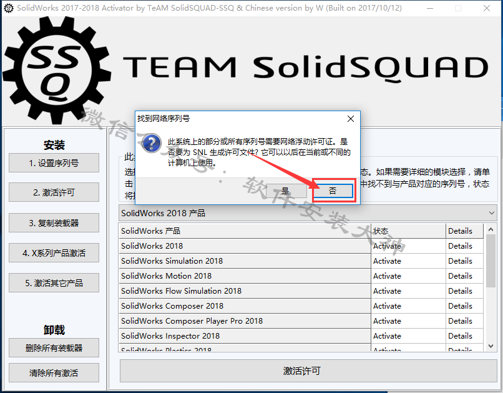The image size is (503, 393).
Task: Select the SolidWorks Composer 2018 row
Action: pyautogui.click(x=245, y=306)
